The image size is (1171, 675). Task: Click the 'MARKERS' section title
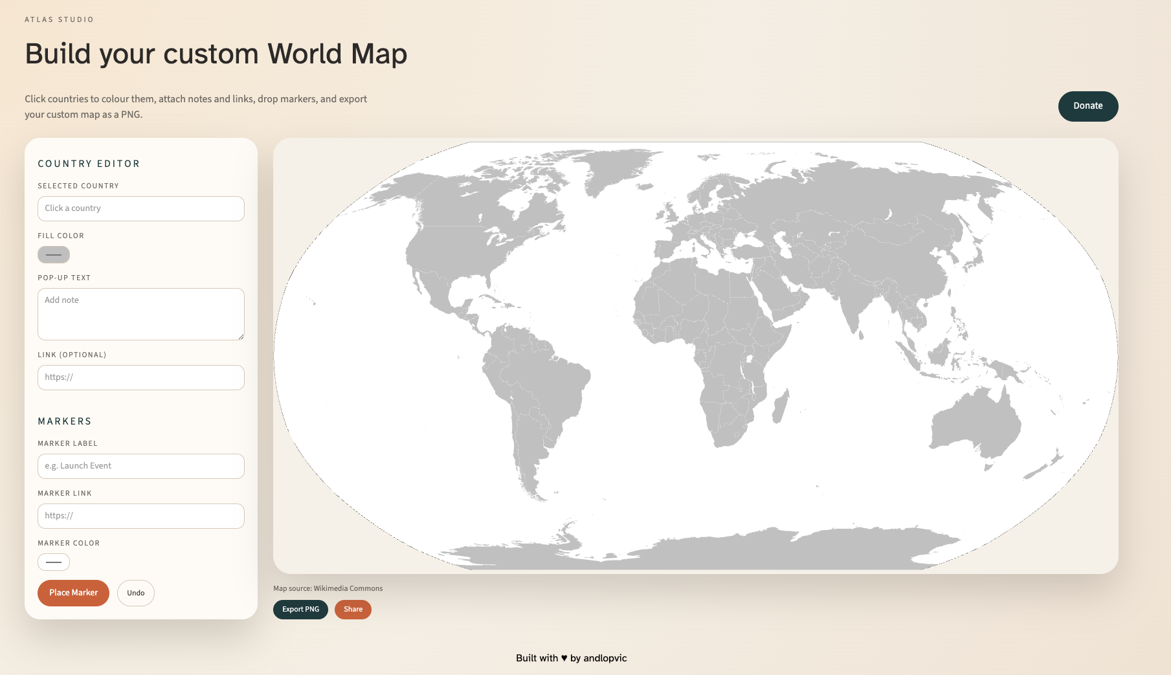[65, 421]
